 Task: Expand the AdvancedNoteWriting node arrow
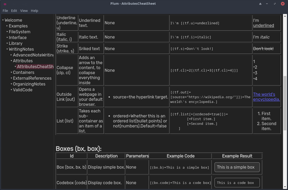11,55
